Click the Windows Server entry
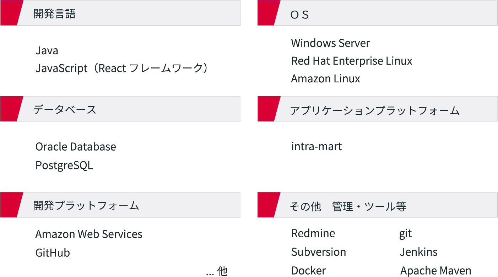The height and width of the screenshot is (277, 498). [330, 43]
